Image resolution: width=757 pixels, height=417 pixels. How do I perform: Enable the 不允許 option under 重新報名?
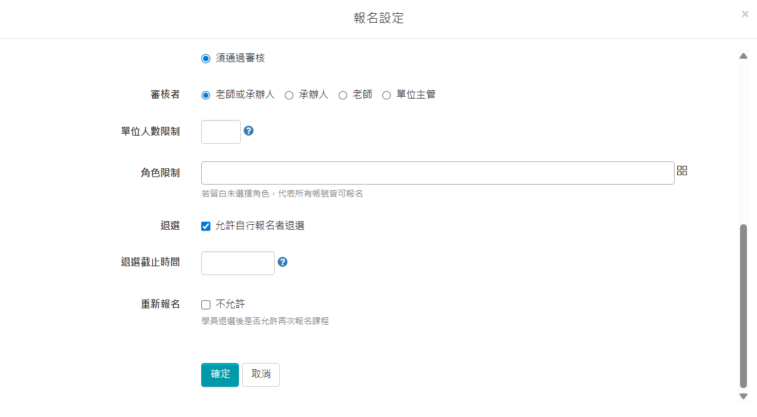click(x=206, y=304)
